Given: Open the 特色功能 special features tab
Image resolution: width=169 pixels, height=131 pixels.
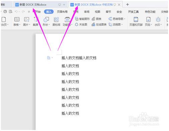Looking at the screenshot, I should pyautogui.click(x=150, y=12).
